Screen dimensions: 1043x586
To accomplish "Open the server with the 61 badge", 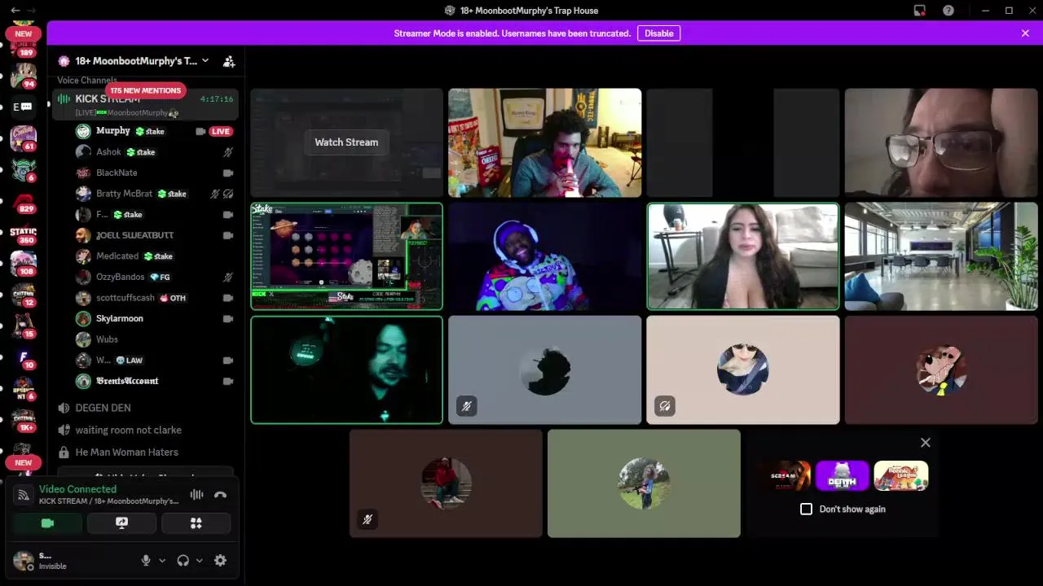I will point(24,138).
